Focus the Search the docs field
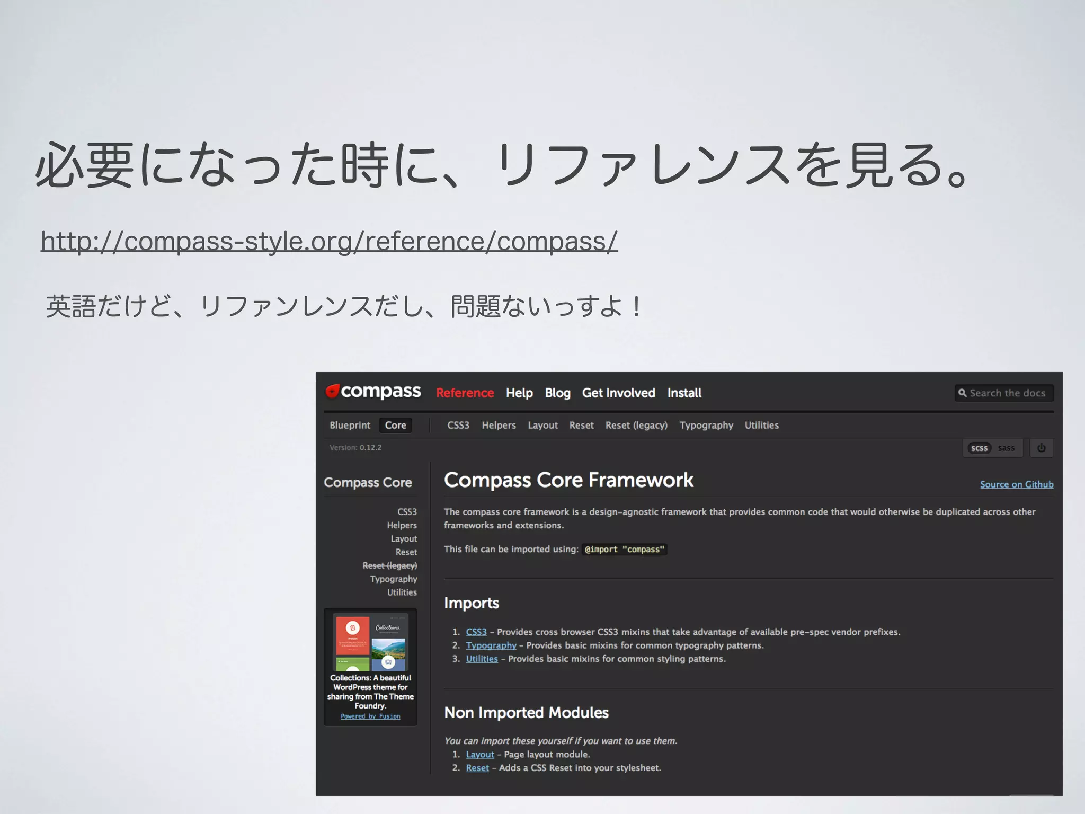The height and width of the screenshot is (814, 1085). [x=1004, y=393]
